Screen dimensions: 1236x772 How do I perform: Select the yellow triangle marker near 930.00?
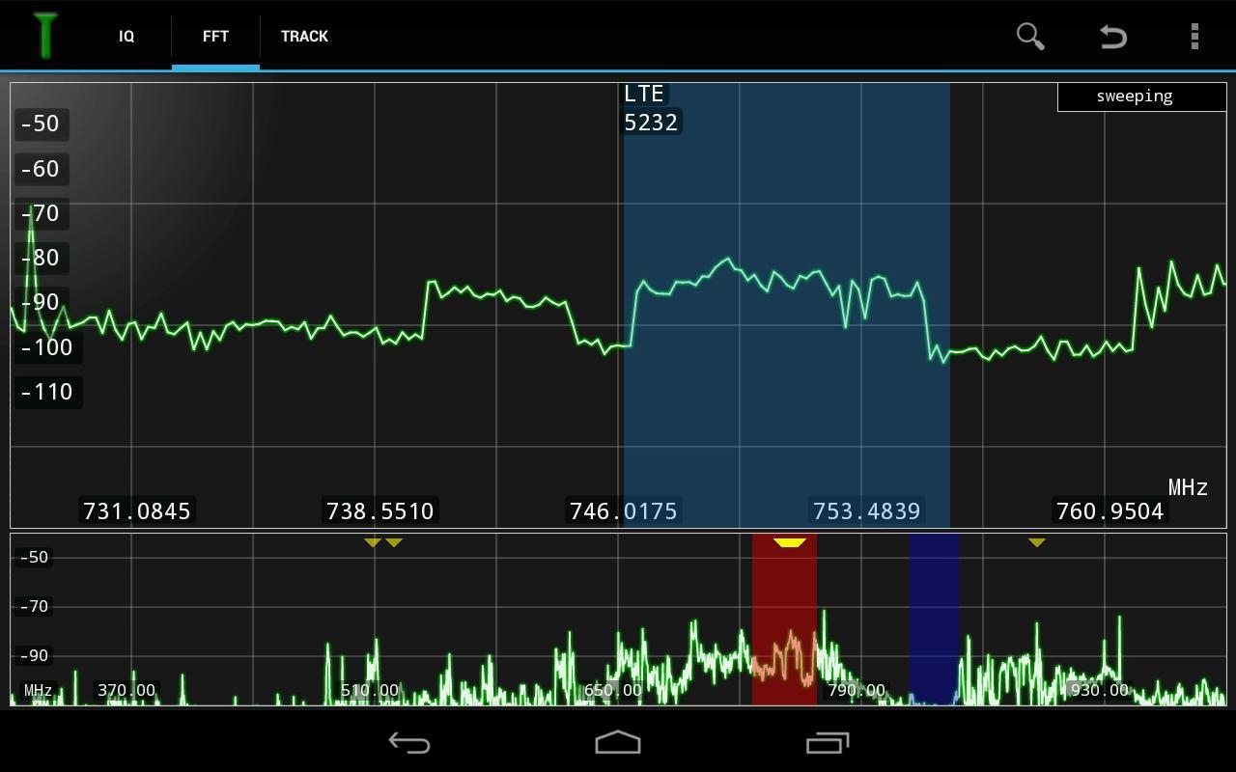pos(1036,543)
